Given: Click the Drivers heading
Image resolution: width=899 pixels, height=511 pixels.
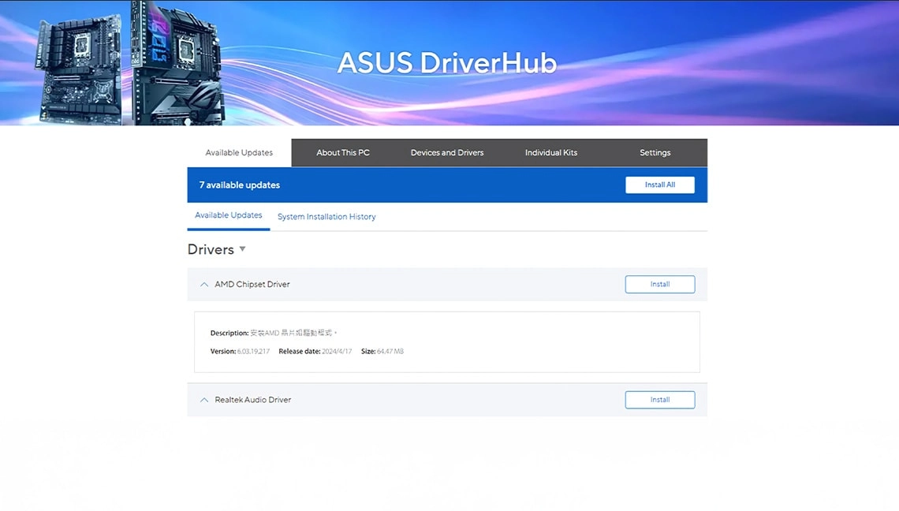Looking at the screenshot, I should click(211, 249).
